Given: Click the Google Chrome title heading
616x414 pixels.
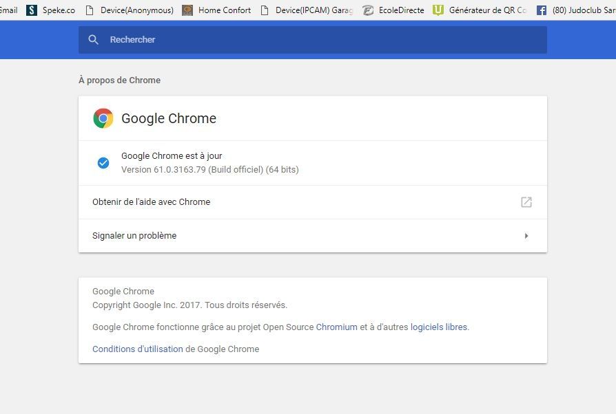Looking at the screenshot, I should pos(169,118).
